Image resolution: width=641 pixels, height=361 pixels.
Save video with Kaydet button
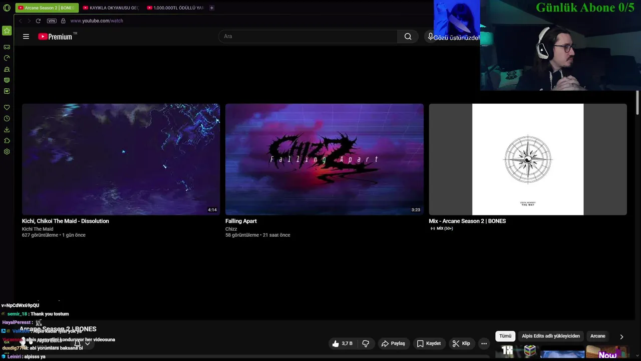click(x=429, y=343)
